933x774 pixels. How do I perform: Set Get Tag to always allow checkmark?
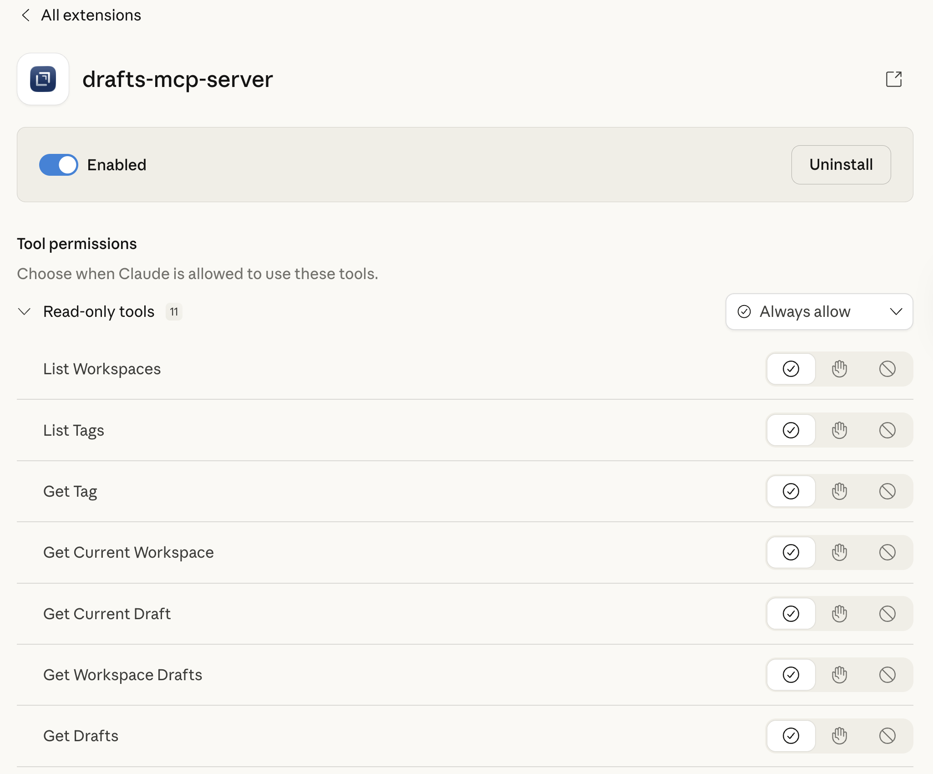pyautogui.click(x=791, y=491)
